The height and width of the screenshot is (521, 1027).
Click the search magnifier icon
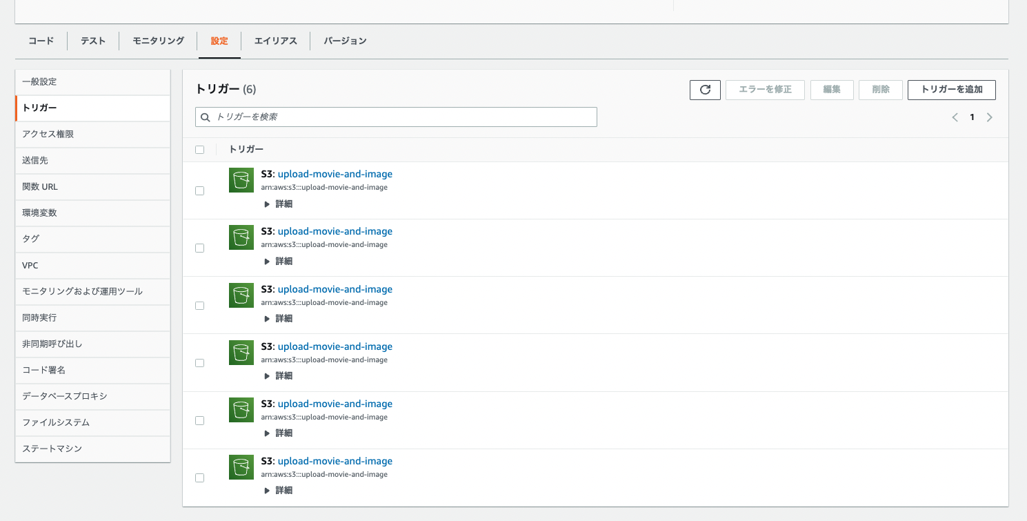(x=206, y=117)
